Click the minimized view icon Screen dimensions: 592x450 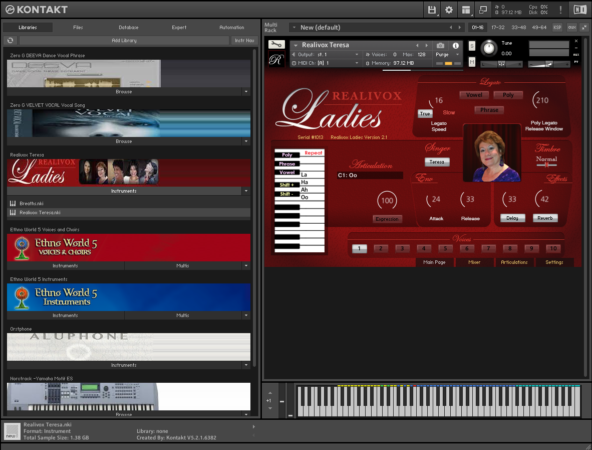483,10
